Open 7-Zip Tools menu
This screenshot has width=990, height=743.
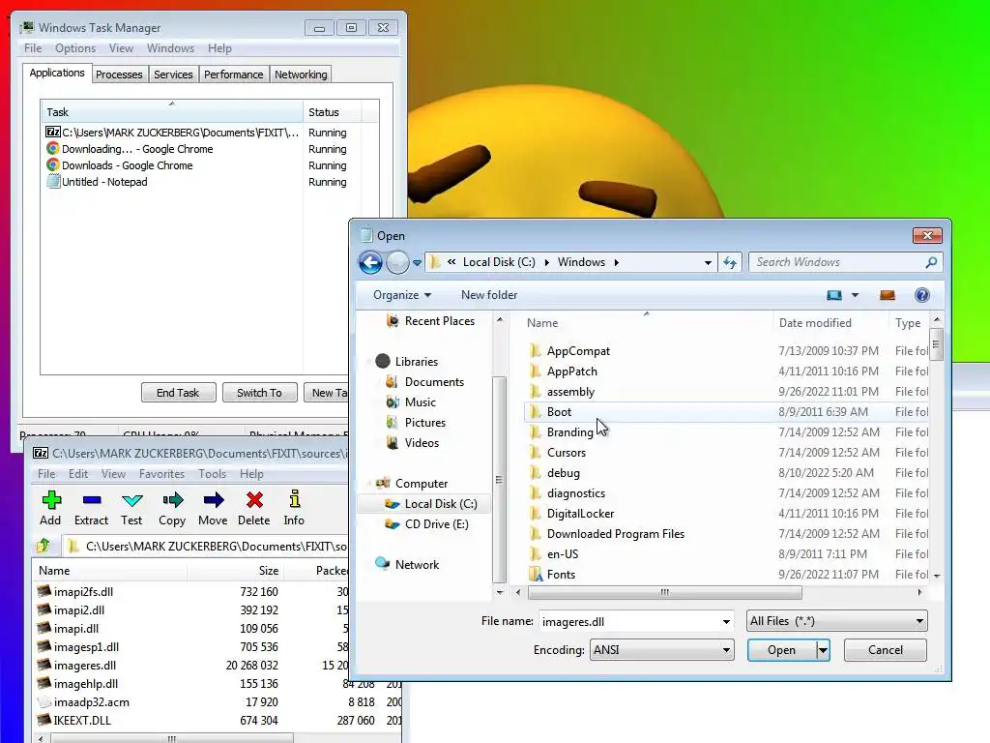[212, 474]
